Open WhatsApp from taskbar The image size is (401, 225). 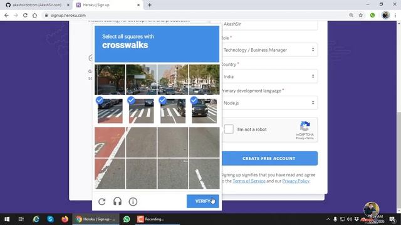(x=127, y=219)
